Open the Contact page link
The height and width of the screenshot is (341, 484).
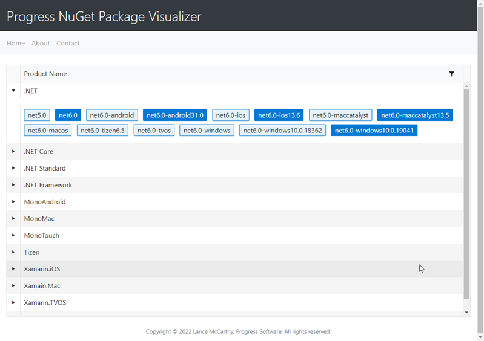pyautogui.click(x=68, y=43)
